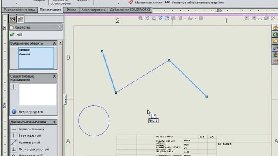Image resolution: width=278 pixels, height=156 pixels.
Task: Open Расположение вида tab
Action: click(x=20, y=10)
